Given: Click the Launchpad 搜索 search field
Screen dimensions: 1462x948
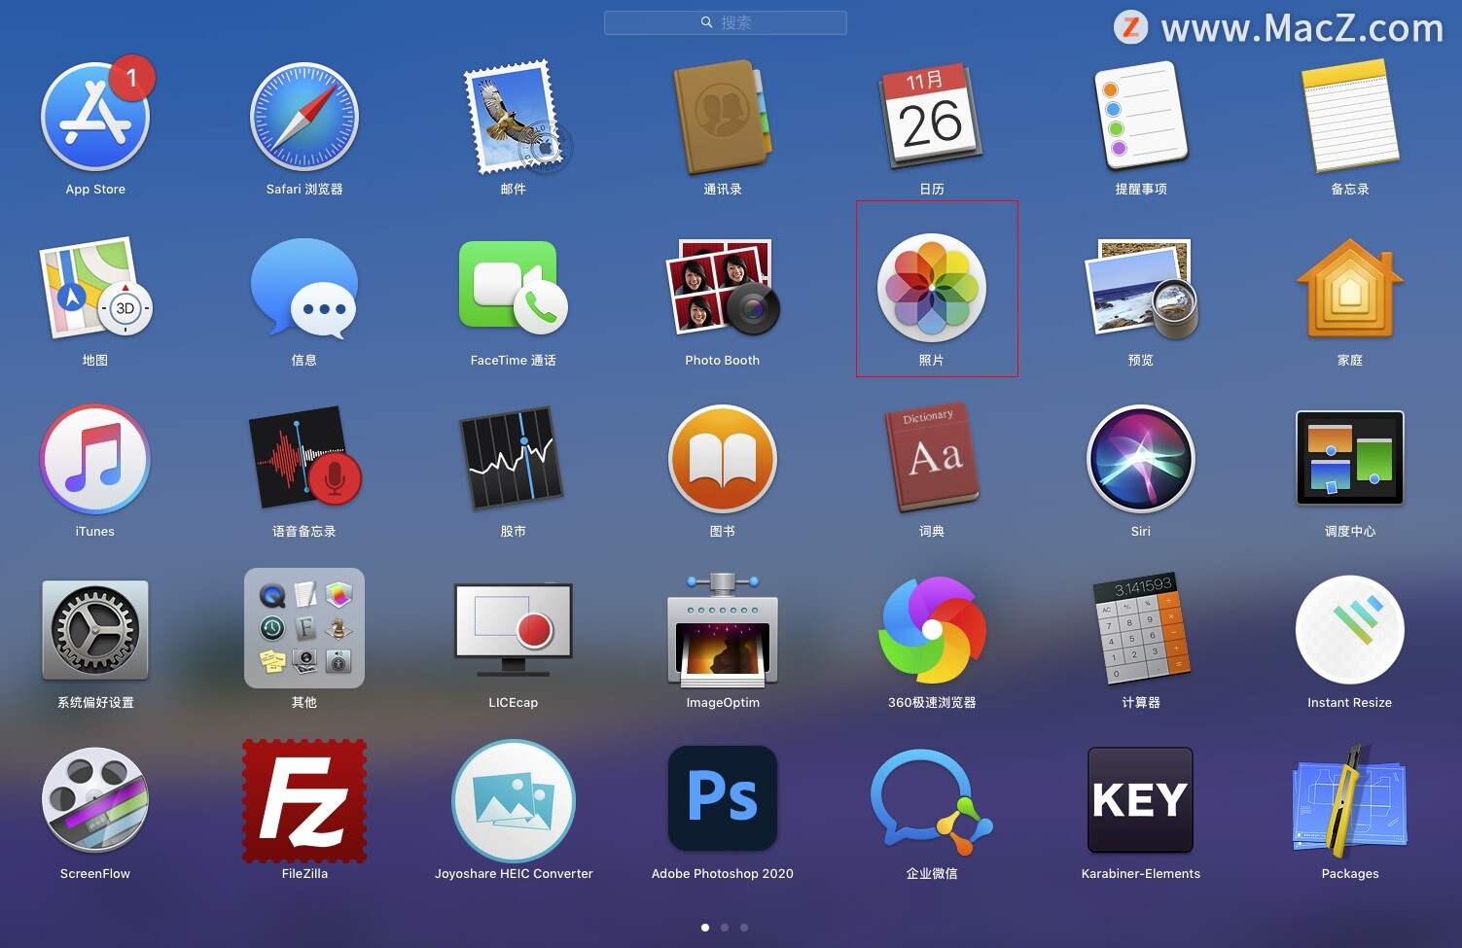Looking at the screenshot, I should point(726,22).
